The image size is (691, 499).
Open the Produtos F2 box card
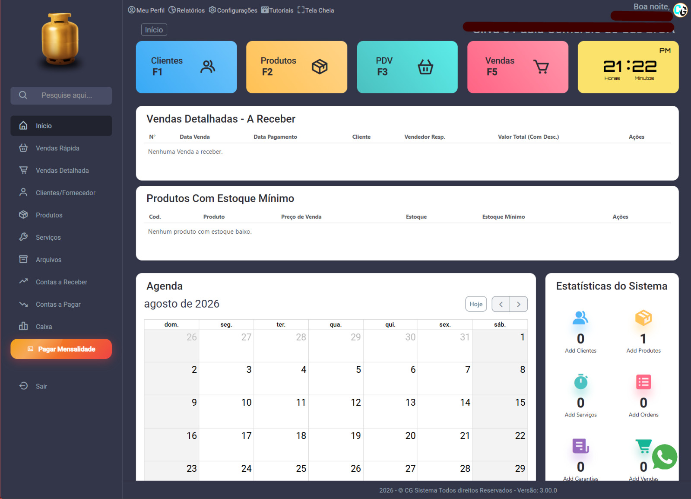[297, 67]
